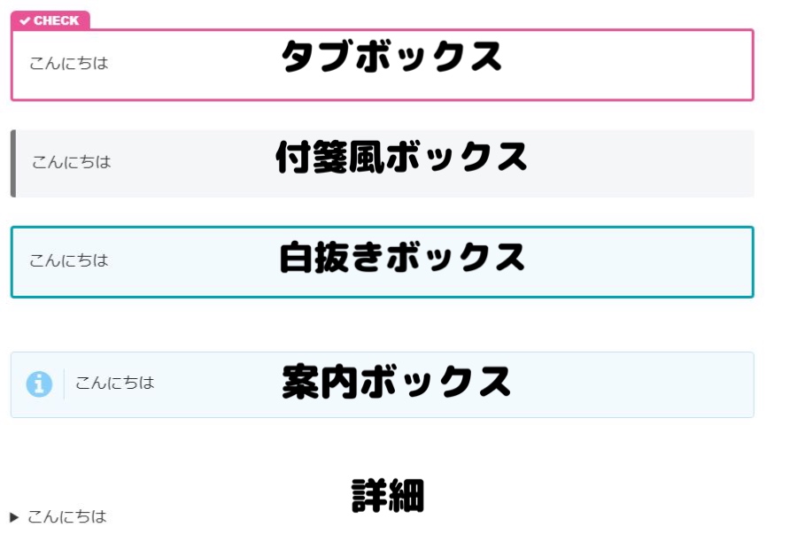The height and width of the screenshot is (550, 805).
Task: Click the checkmark icon in CHECK tab
Action: pos(25,21)
